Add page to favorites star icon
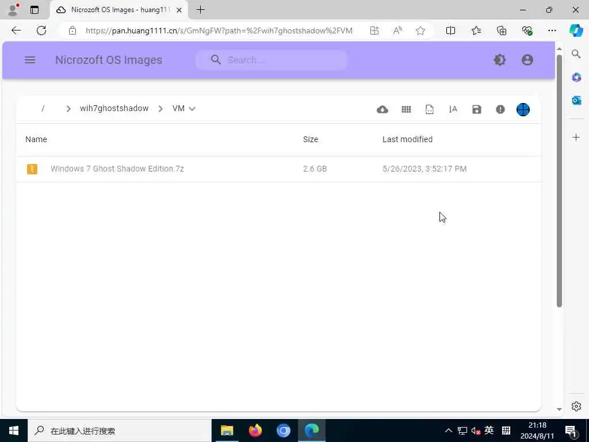589x442 pixels. (x=420, y=31)
